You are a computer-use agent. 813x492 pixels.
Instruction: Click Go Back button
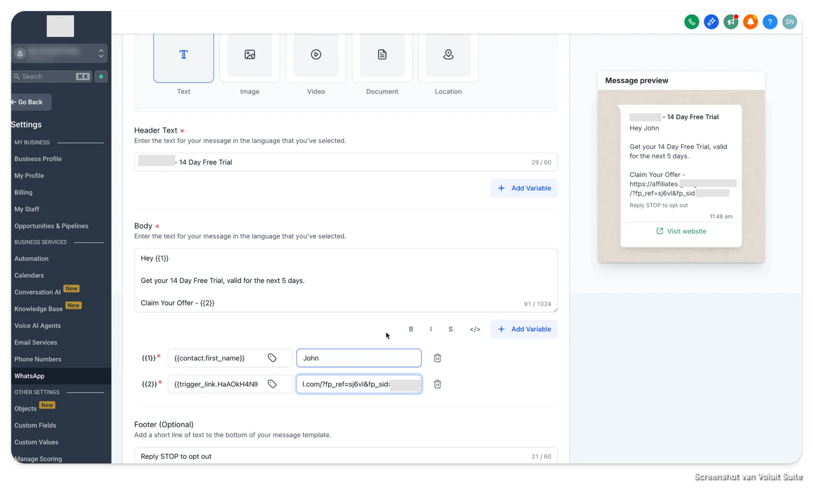coord(31,102)
